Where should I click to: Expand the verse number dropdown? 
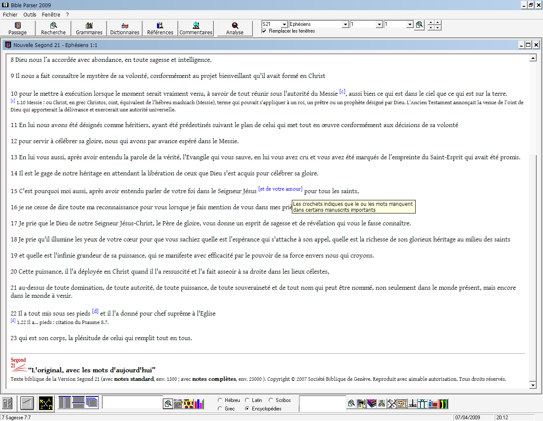tap(410, 25)
